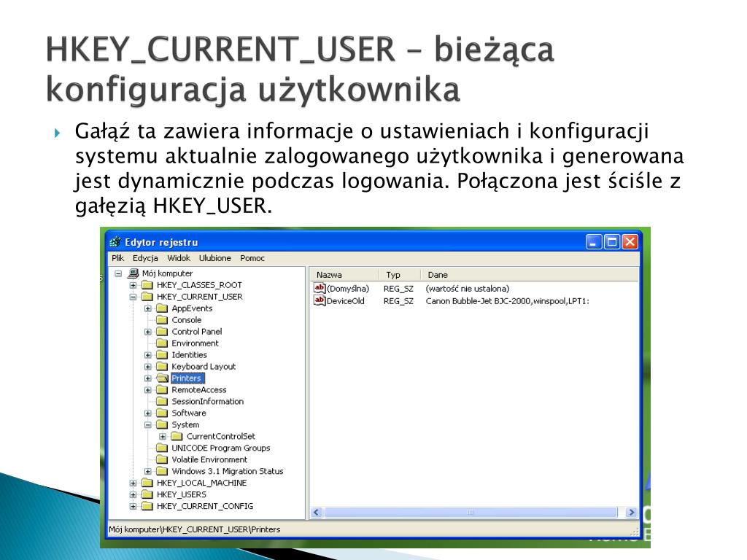Image resolution: width=747 pixels, height=560 pixels.
Task: Click the HKEY_CURRENT_USER folder icon
Action: pyautogui.click(x=147, y=297)
